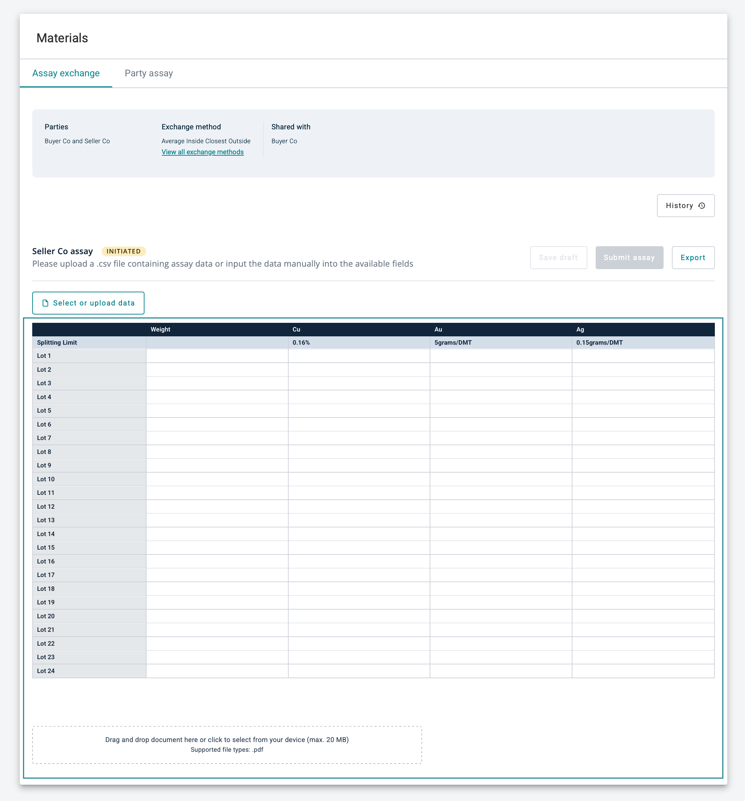
Task: Click the History clock icon
Action: point(701,206)
